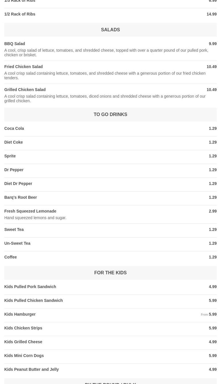221x384 pixels.
Task: Open Kids Peanut Butter and Jelly
Action: click(32, 369)
